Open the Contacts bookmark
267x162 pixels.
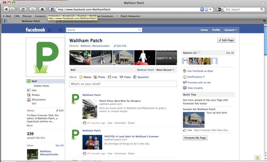tap(40, 16)
